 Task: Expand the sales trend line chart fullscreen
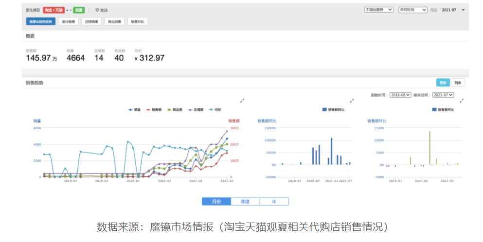click(242, 101)
